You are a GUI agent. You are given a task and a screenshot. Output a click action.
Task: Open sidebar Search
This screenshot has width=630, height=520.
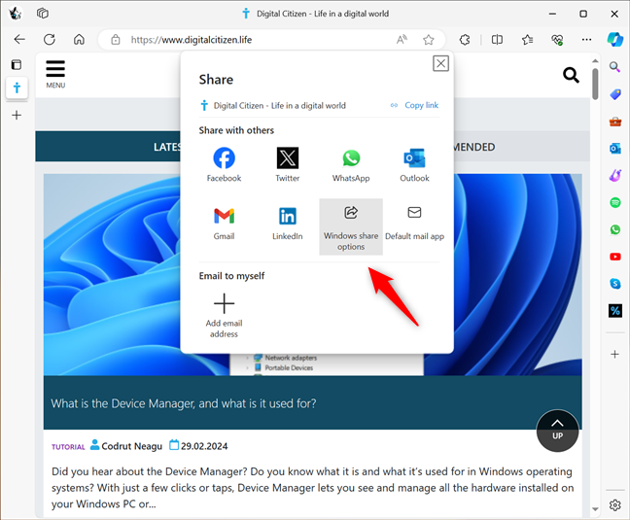[x=614, y=67]
